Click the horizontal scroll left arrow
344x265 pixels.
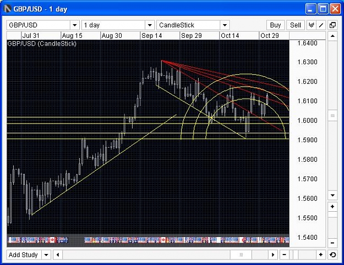(x=58, y=255)
